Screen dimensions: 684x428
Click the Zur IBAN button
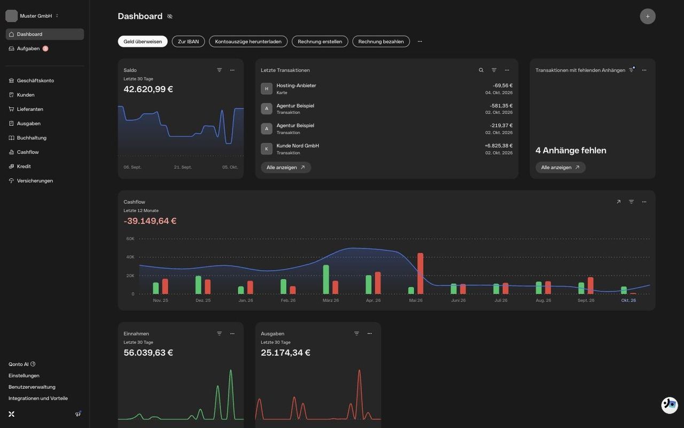[188, 42]
